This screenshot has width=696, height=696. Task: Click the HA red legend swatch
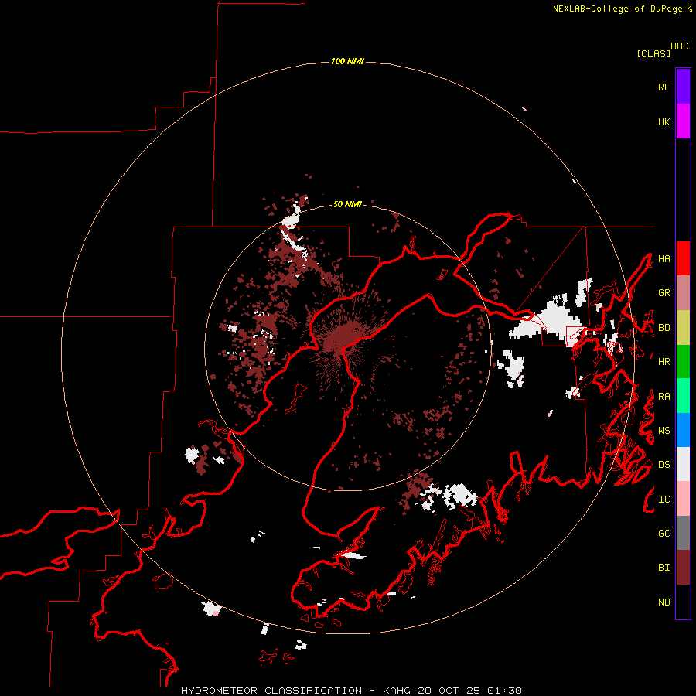point(683,258)
